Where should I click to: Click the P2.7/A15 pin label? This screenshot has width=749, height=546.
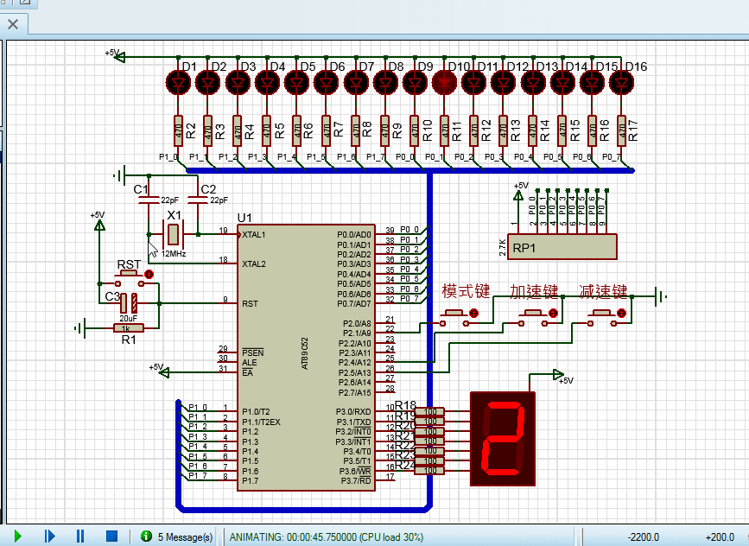pyautogui.click(x=354, y=393)
